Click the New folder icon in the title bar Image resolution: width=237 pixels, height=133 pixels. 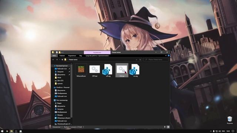(60, 52)
